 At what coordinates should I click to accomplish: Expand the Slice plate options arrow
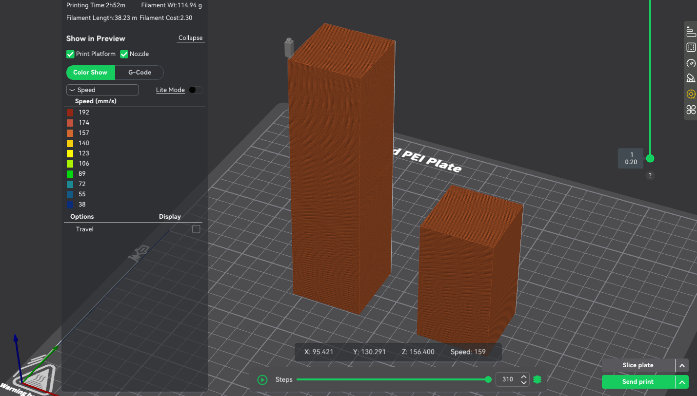[682, 365]
